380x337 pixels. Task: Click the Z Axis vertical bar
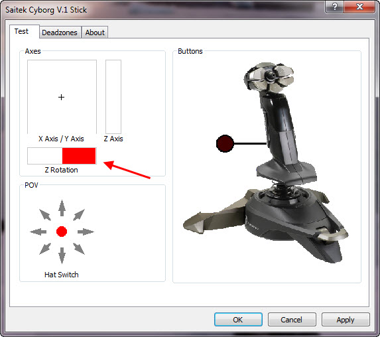[x=113, y=97]
